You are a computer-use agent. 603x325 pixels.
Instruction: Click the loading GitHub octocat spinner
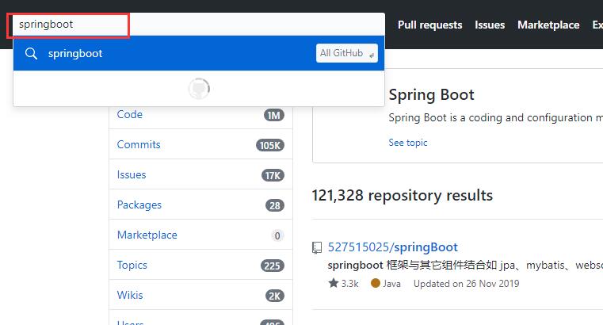(x=199, y=89)
